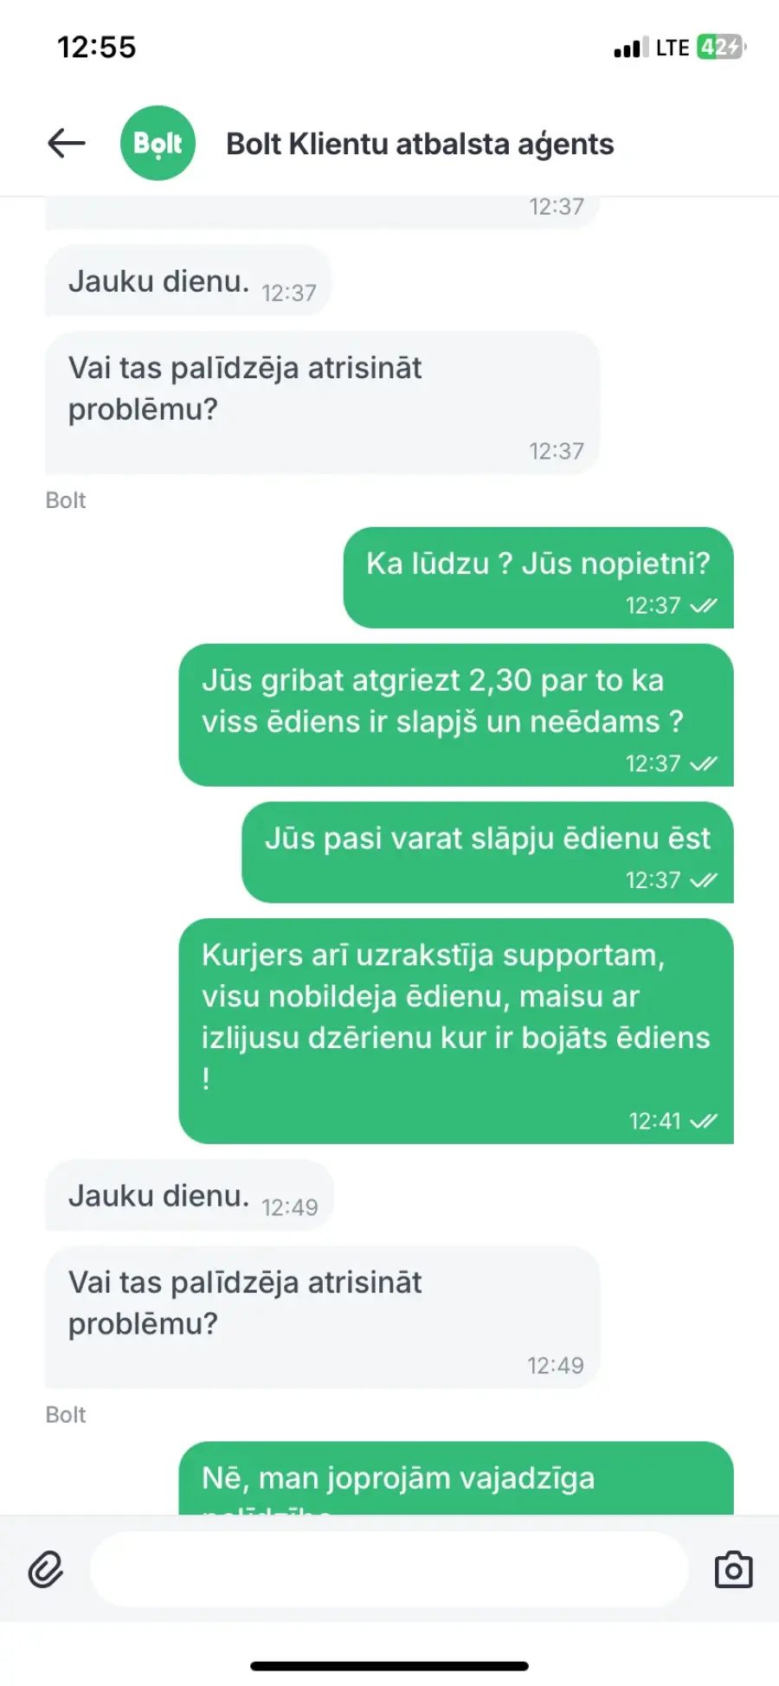Tap the 'Kurjers arī uzrakstīja supportam' message

[x=456, y=1031]
